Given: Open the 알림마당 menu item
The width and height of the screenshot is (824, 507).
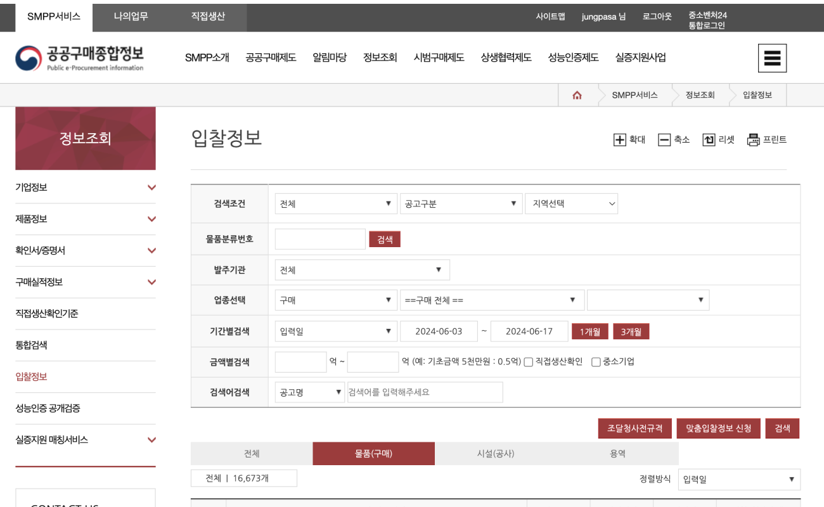Looking at the screenshot, I should pos(330,57).
